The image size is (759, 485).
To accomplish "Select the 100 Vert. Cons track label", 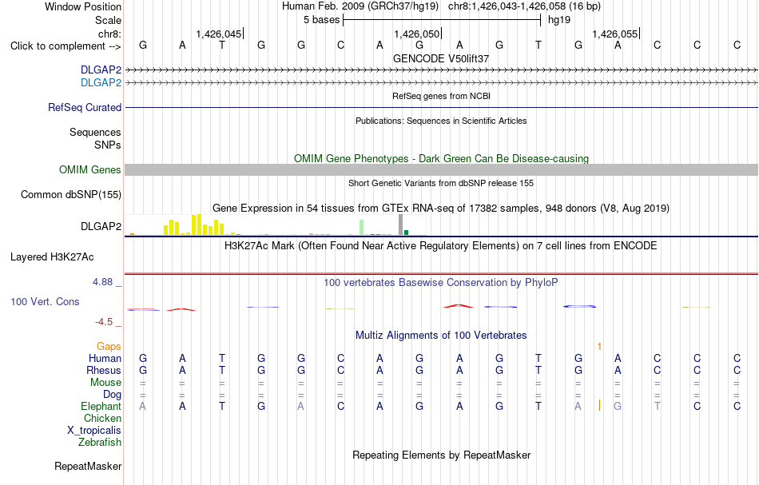I will (x=45, y=301).
